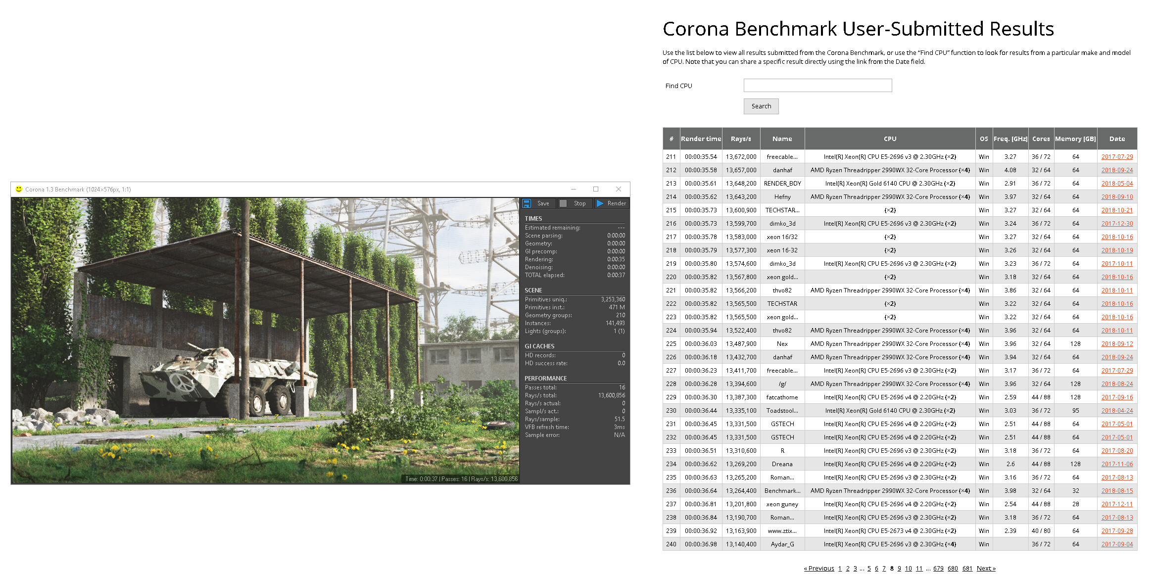Minimize the Corona 1.3 Benchmark window

[574, 189]
